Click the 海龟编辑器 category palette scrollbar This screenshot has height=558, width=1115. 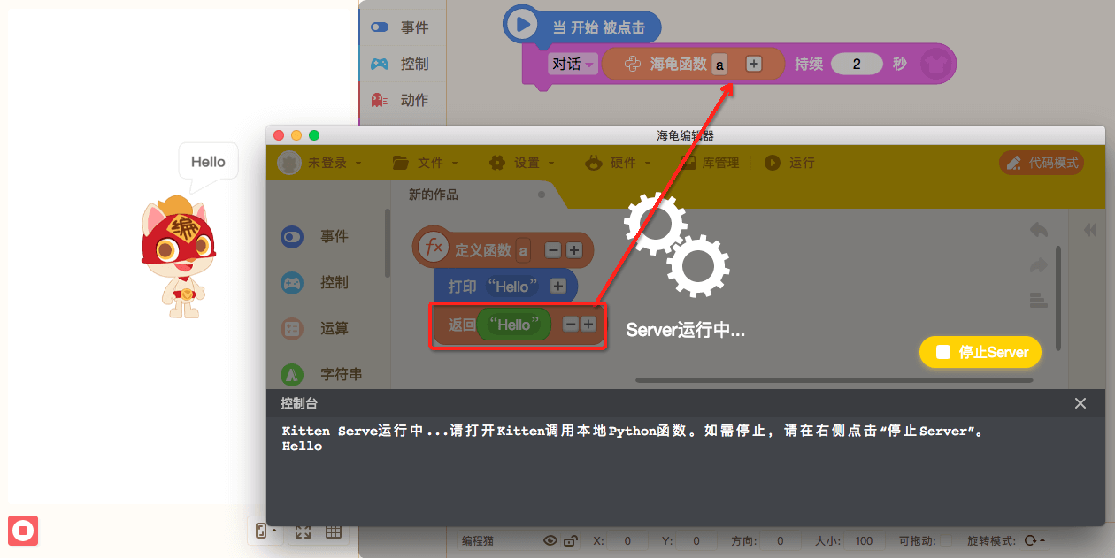386,243
